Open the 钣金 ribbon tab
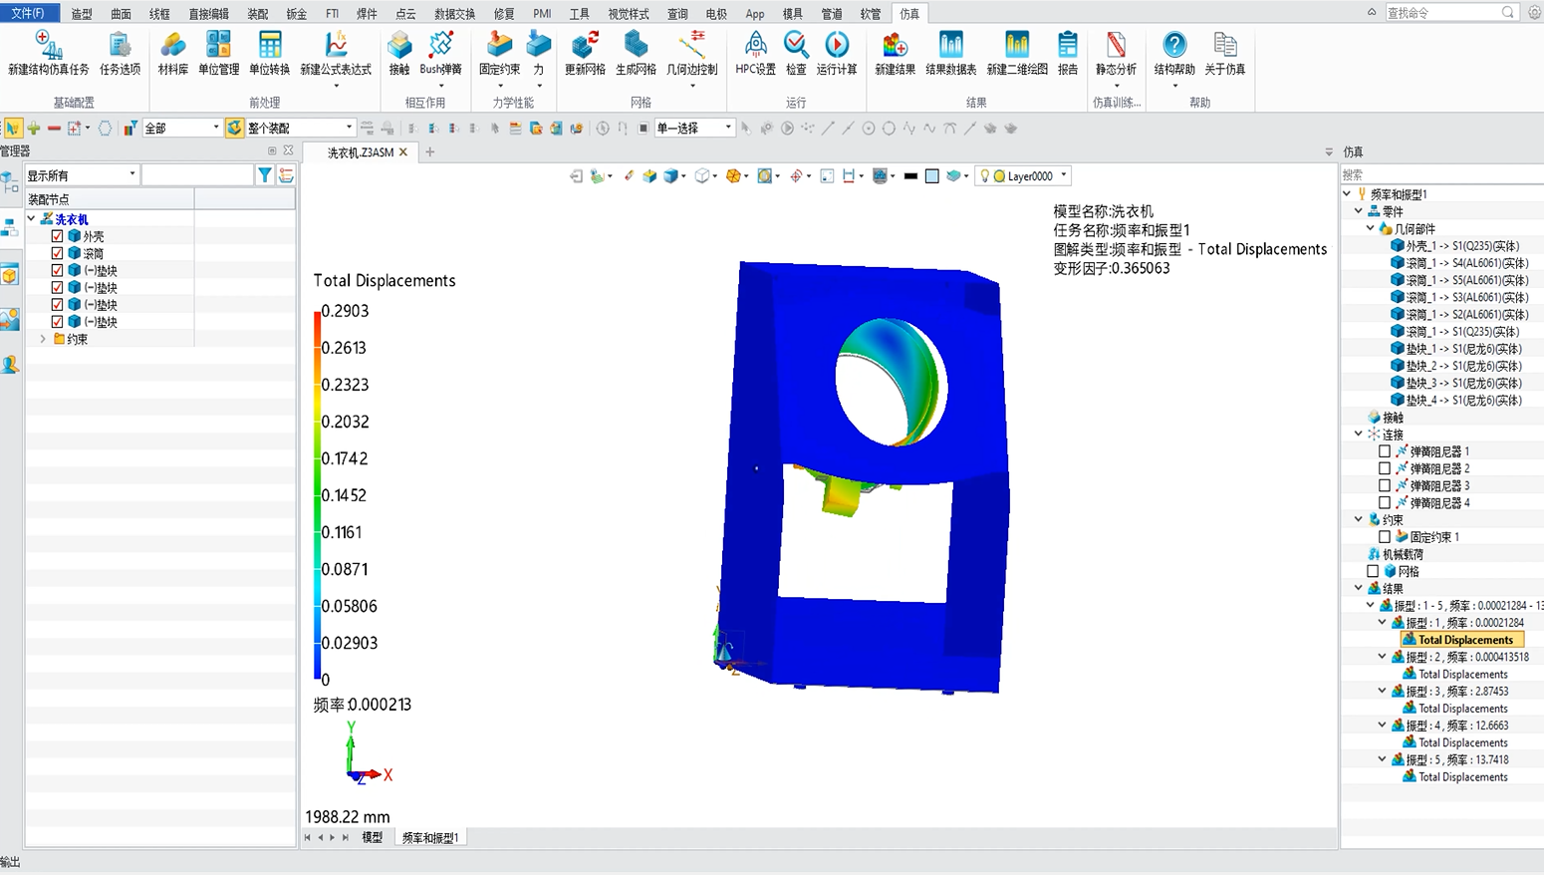 (296, 14)
